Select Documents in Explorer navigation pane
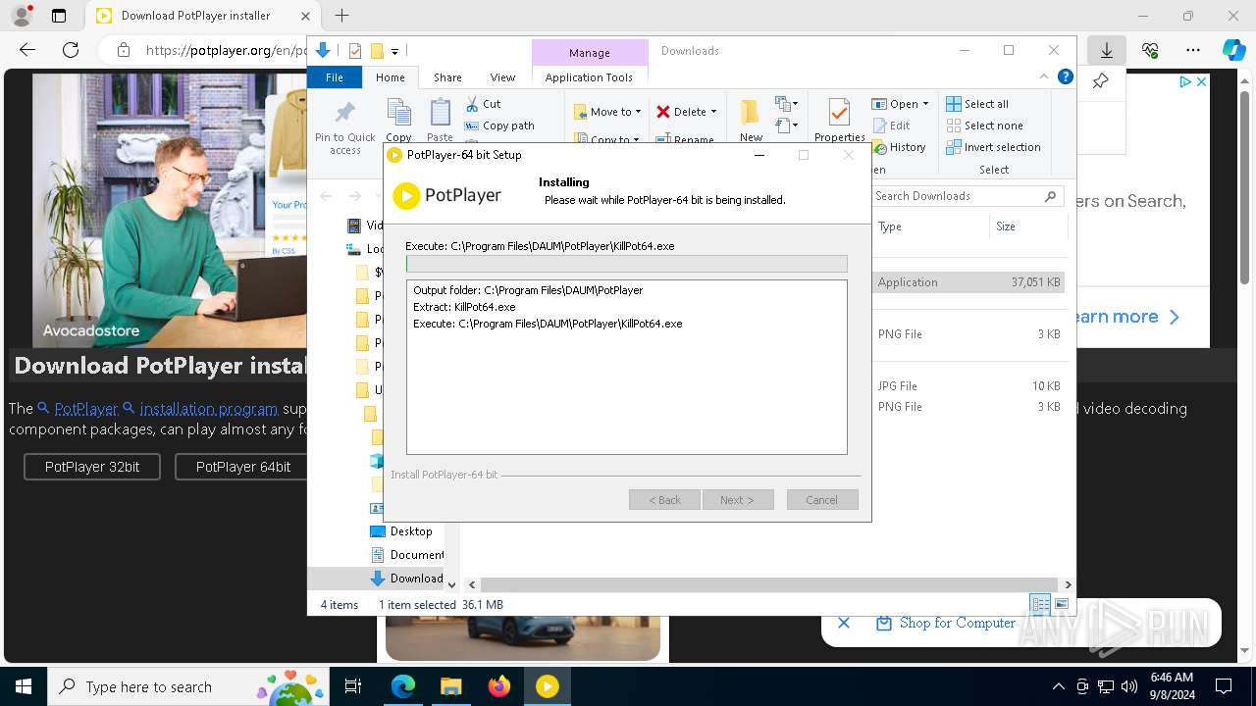Viewport: 1256px width, 706px height. [406, 555]
